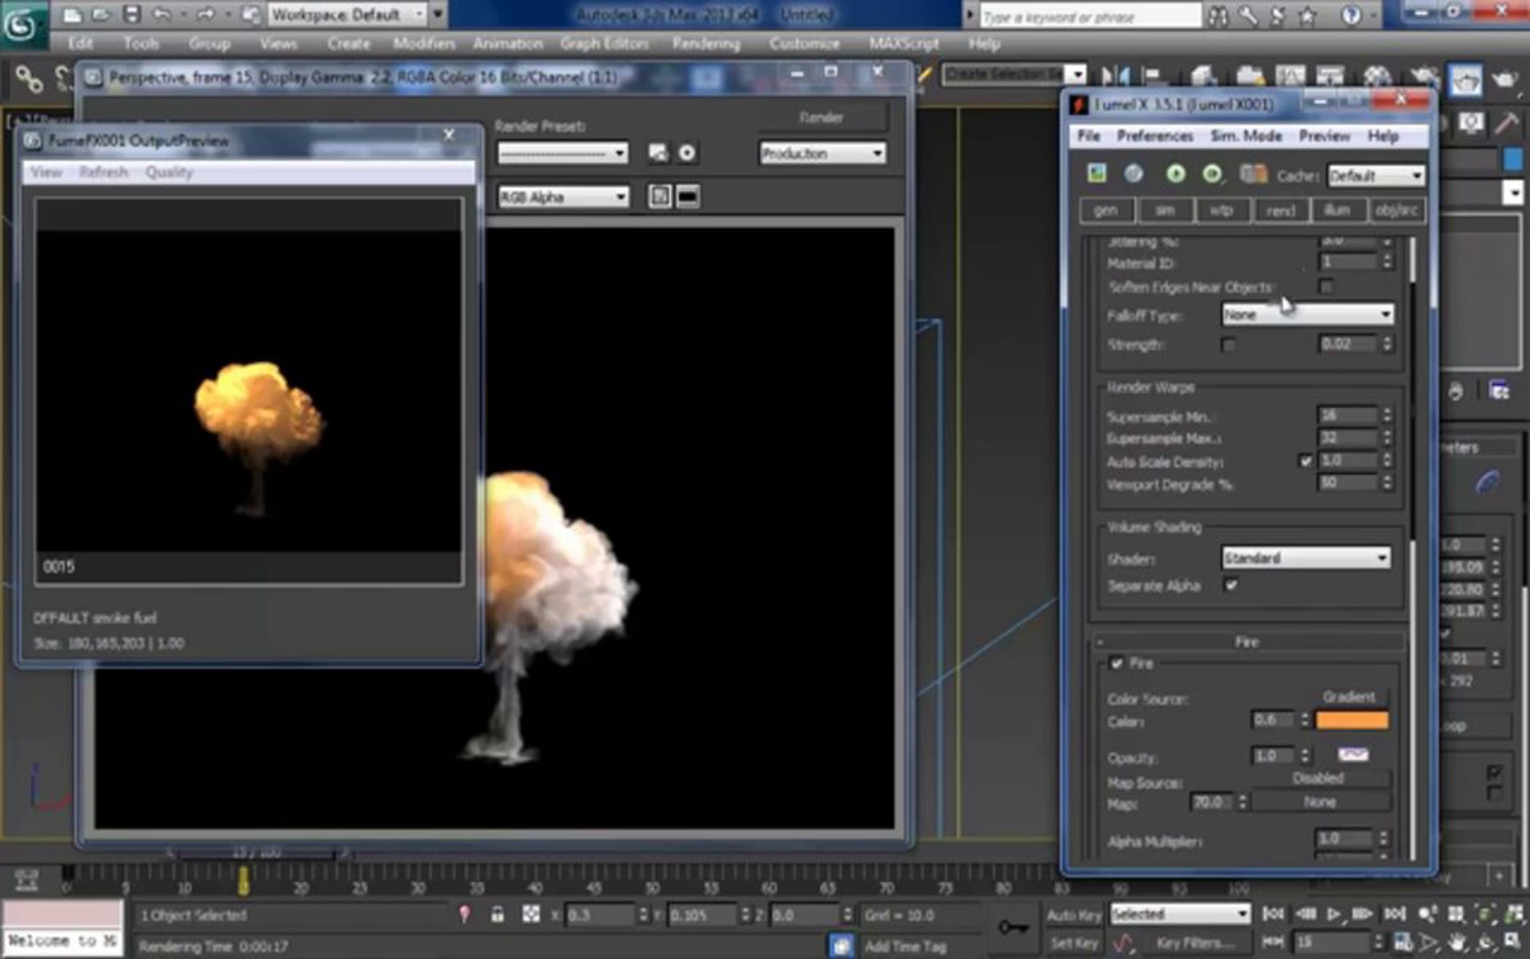Click the FumeFX start simulation icon
Image resolution: width=1530 pixels, height=959 pixels.
coord(1176,174)
